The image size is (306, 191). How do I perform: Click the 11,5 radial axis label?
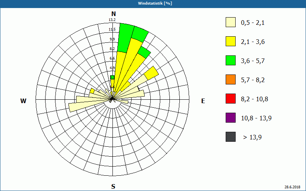tap(112, 29)
